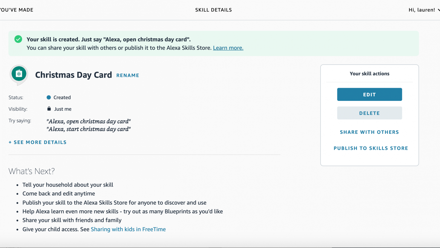Viewport: 440px width, 248px height.
Task: Rename the Christmas Day Card skill
Action: [128, 76]
